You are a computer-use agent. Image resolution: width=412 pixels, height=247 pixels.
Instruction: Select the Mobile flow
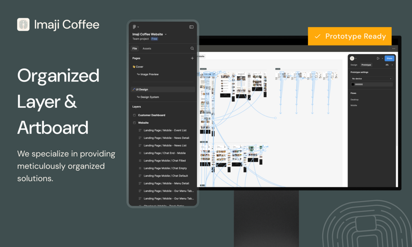pyautogui.click(x=354, y=106)
